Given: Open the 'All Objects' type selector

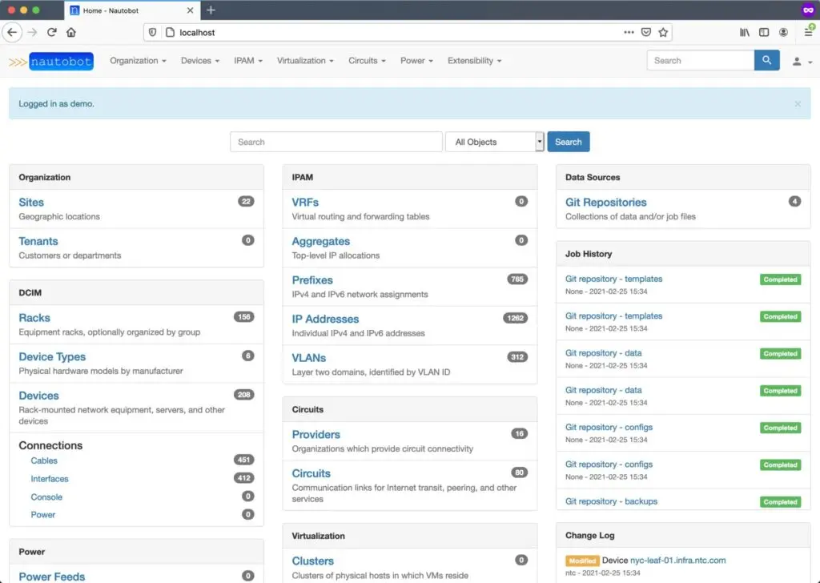Looking at the screenshot, I should coord(495,142).
